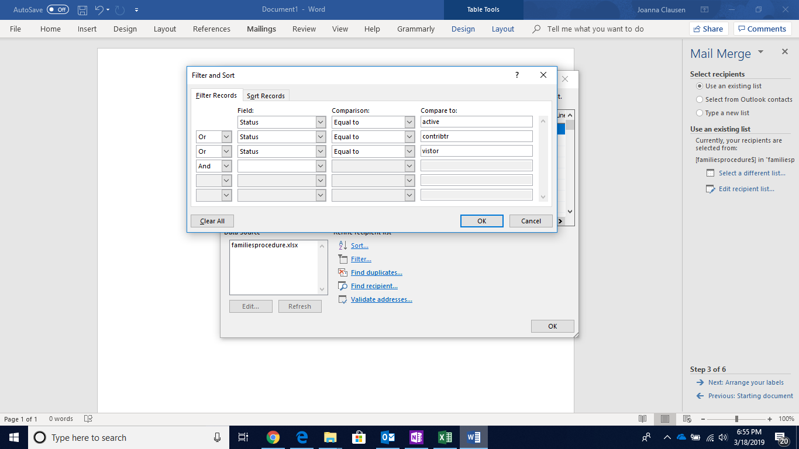
Task: Click the Filter funnel icon
Action: pos(343,259)
